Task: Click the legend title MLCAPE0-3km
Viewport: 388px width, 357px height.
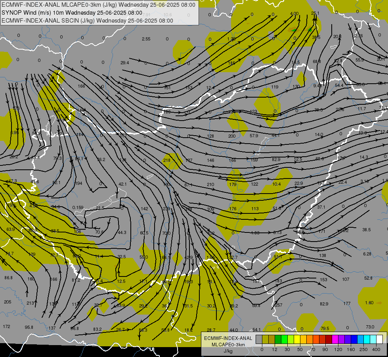Action: pos(228,345)
